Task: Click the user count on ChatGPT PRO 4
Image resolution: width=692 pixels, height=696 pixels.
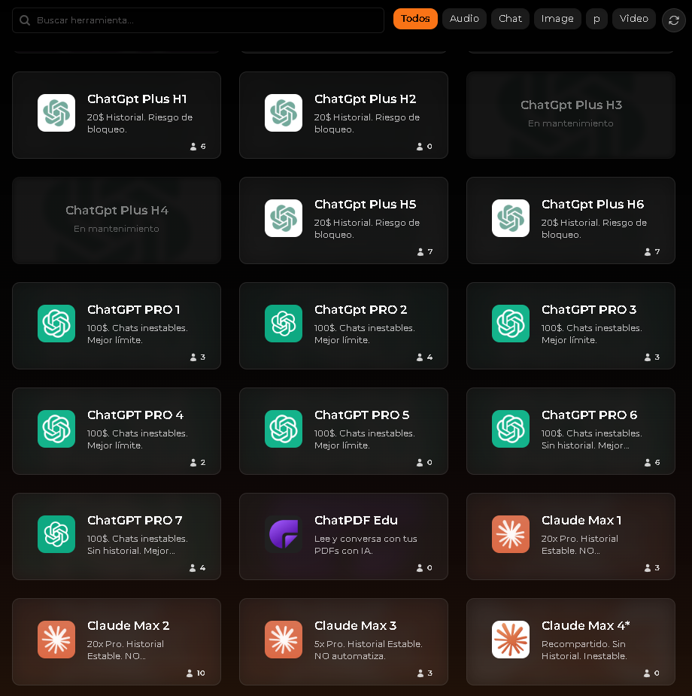Action: coord(198,463)
